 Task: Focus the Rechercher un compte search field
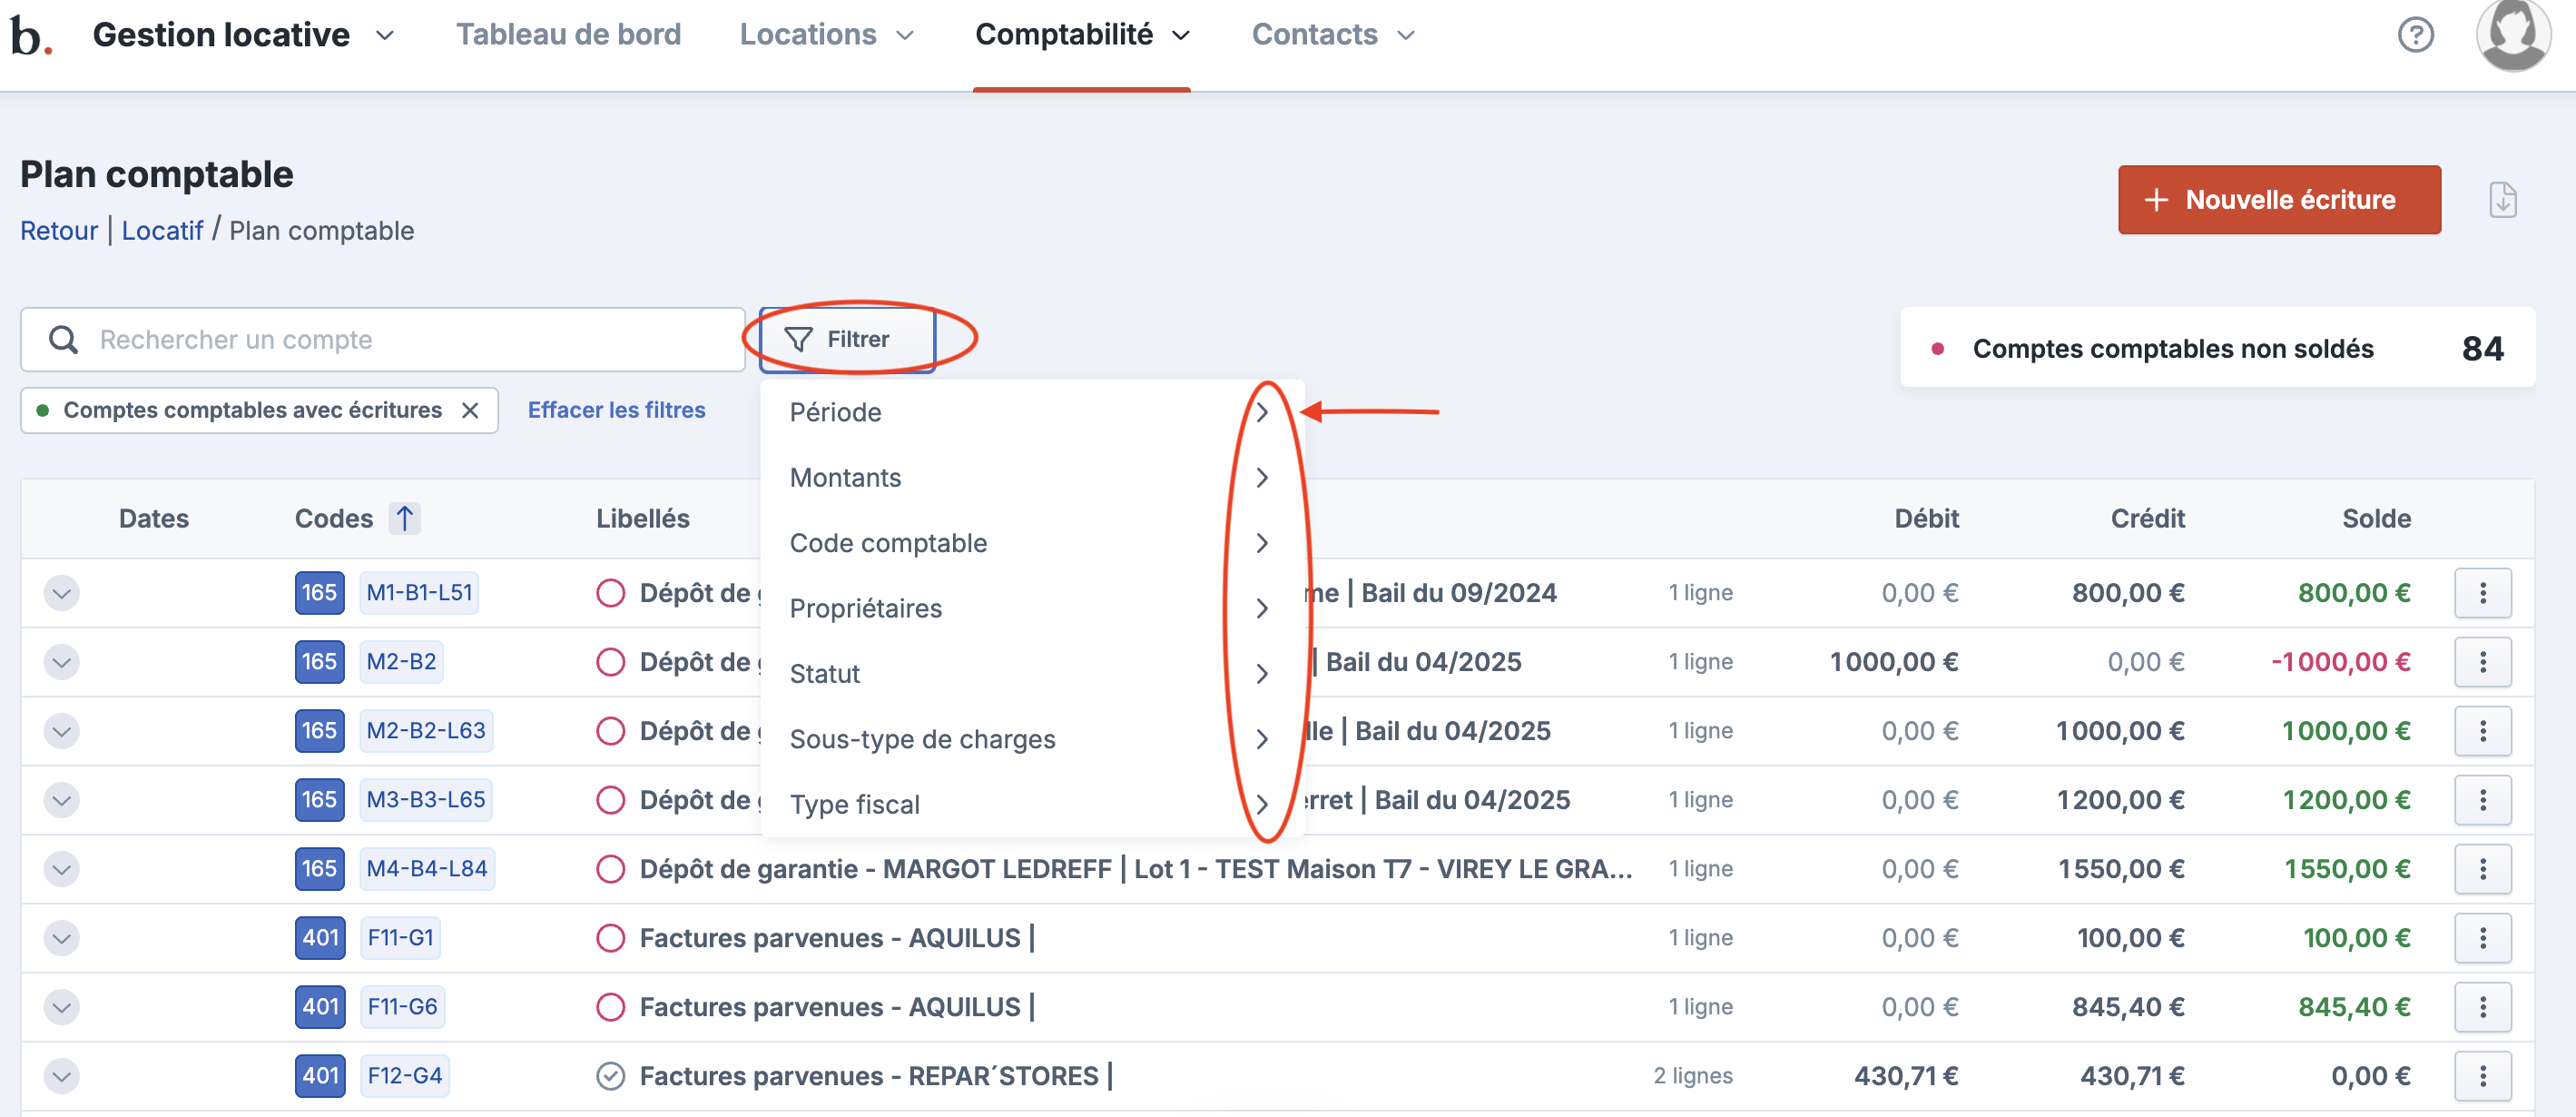400,341
